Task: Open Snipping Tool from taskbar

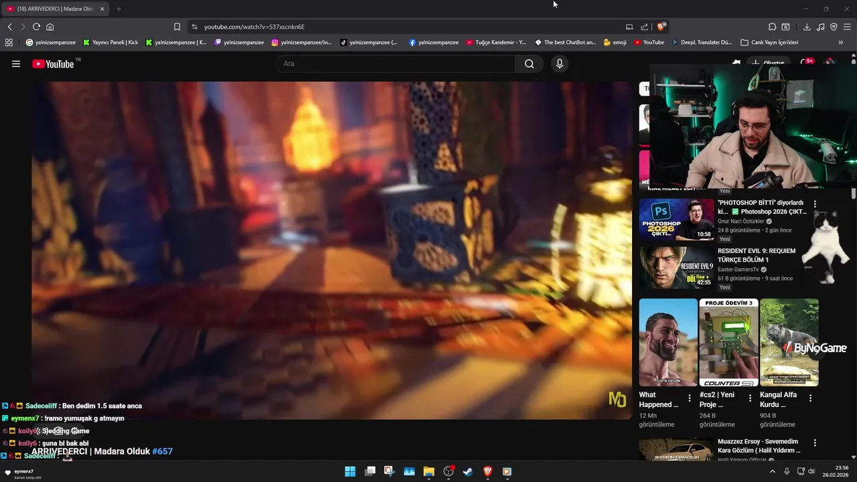Action: (x=389, y=471)
